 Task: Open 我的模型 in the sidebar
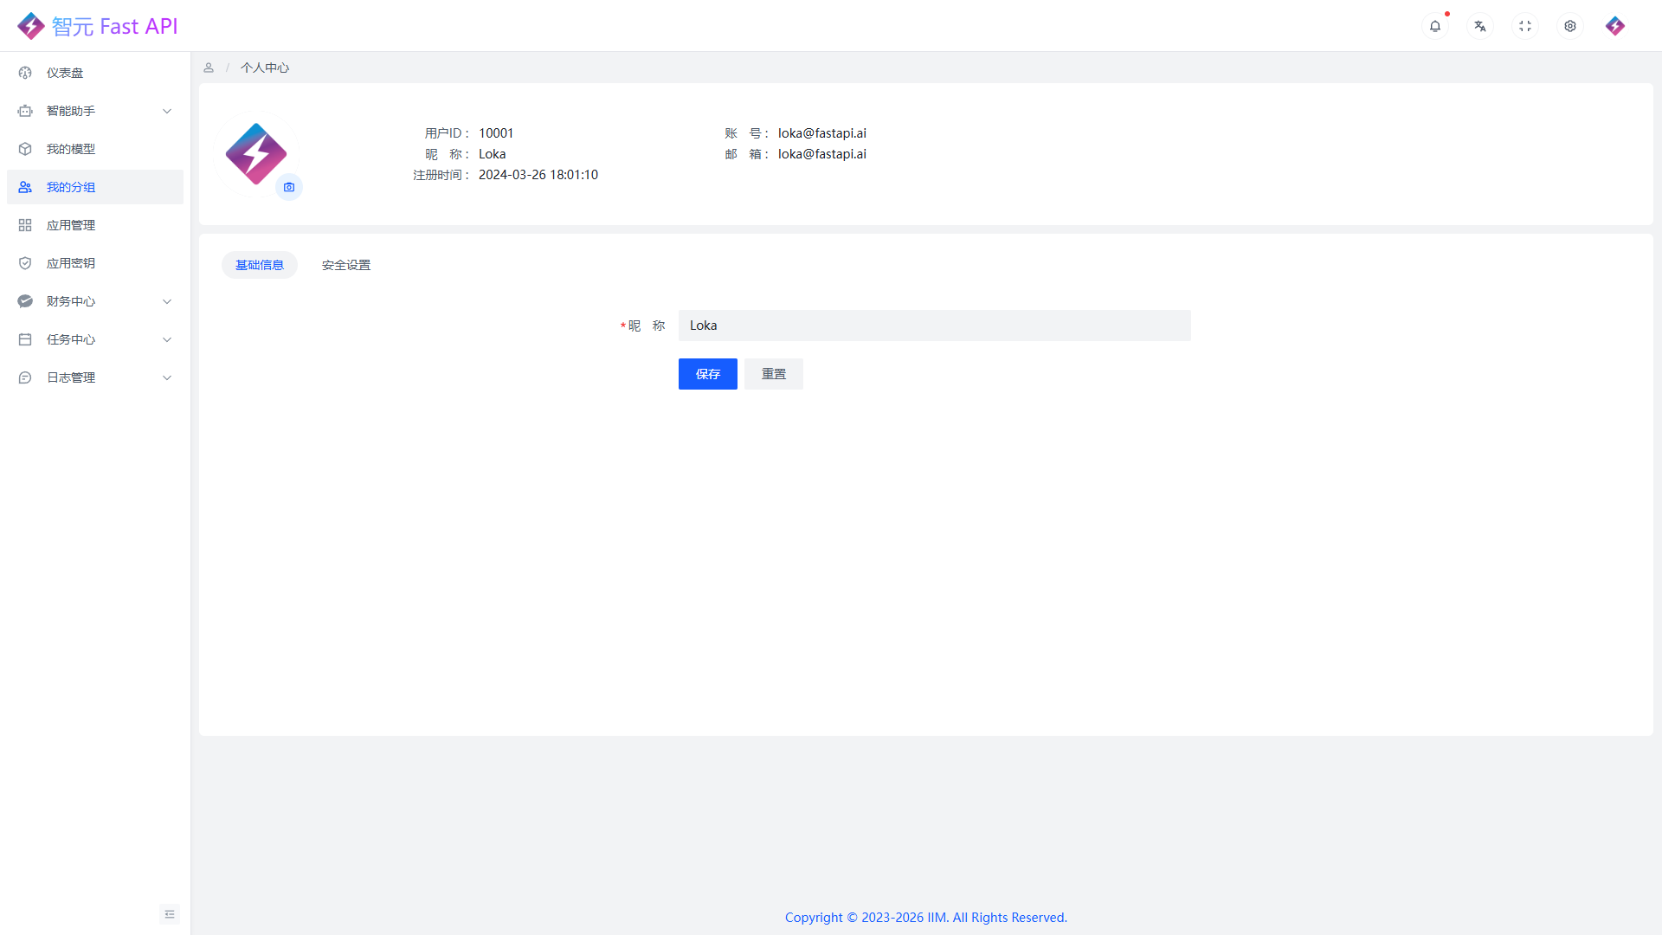[x=71, y=149]
